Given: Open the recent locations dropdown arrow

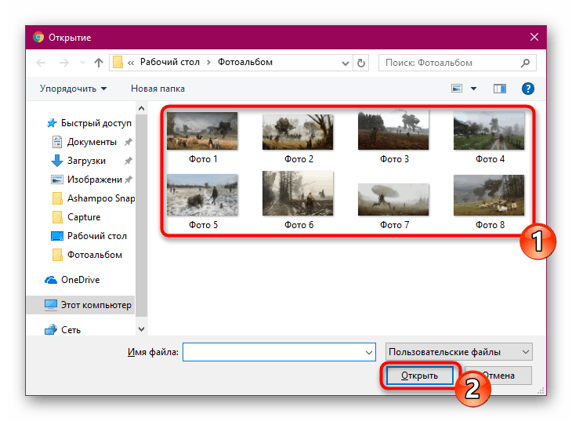Looking at the screenshot, I should tap(82, 63).
